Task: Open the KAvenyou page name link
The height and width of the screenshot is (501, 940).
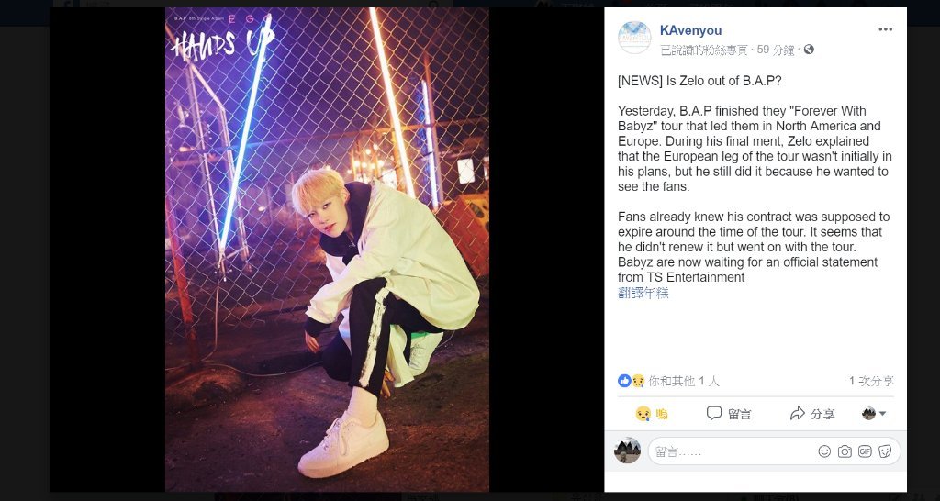Action: point(690,30)
